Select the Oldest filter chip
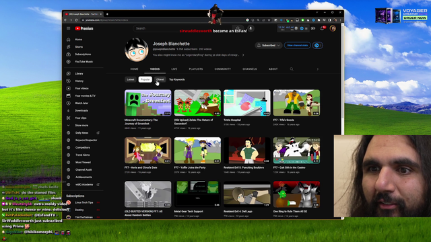431x242 pixels. click(160, 79)
